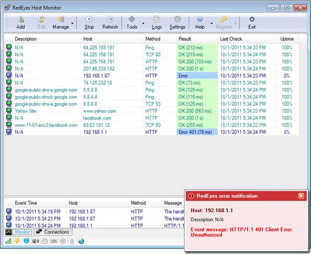Click the red alert icon in notification
This screenshot has height=254, width=311.
point(191,196)
